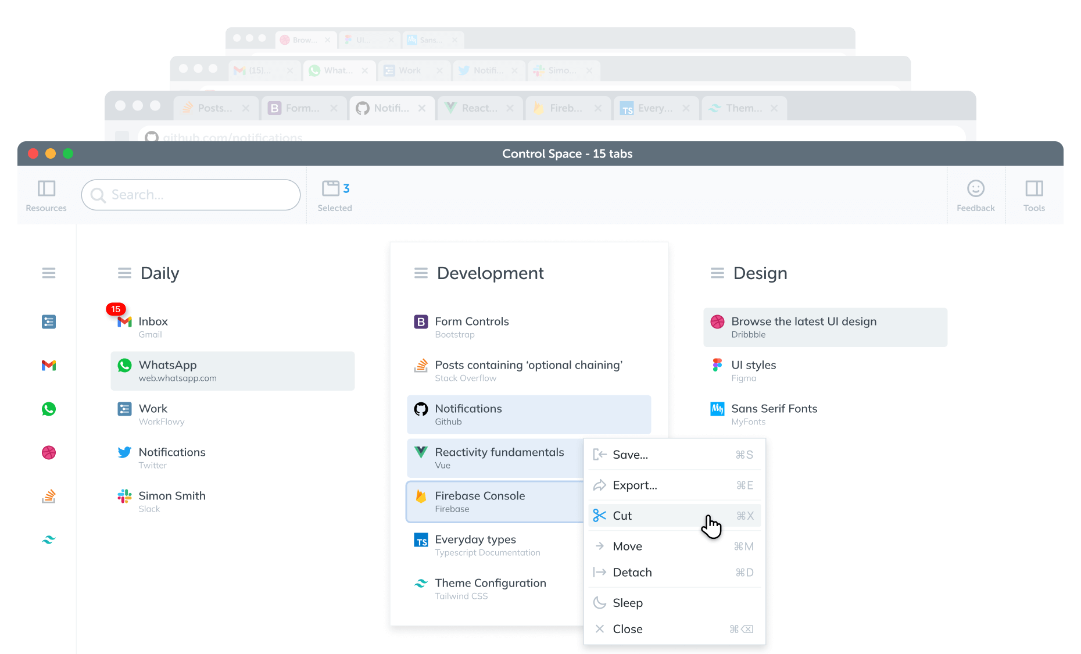This screenshot has height=654, width=1081.
Task: Click the Slack icon beside Simon Smith
Action: (x=124, y=496)
